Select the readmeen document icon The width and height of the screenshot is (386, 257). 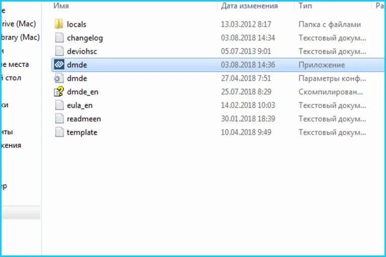(x=59, y=118)
